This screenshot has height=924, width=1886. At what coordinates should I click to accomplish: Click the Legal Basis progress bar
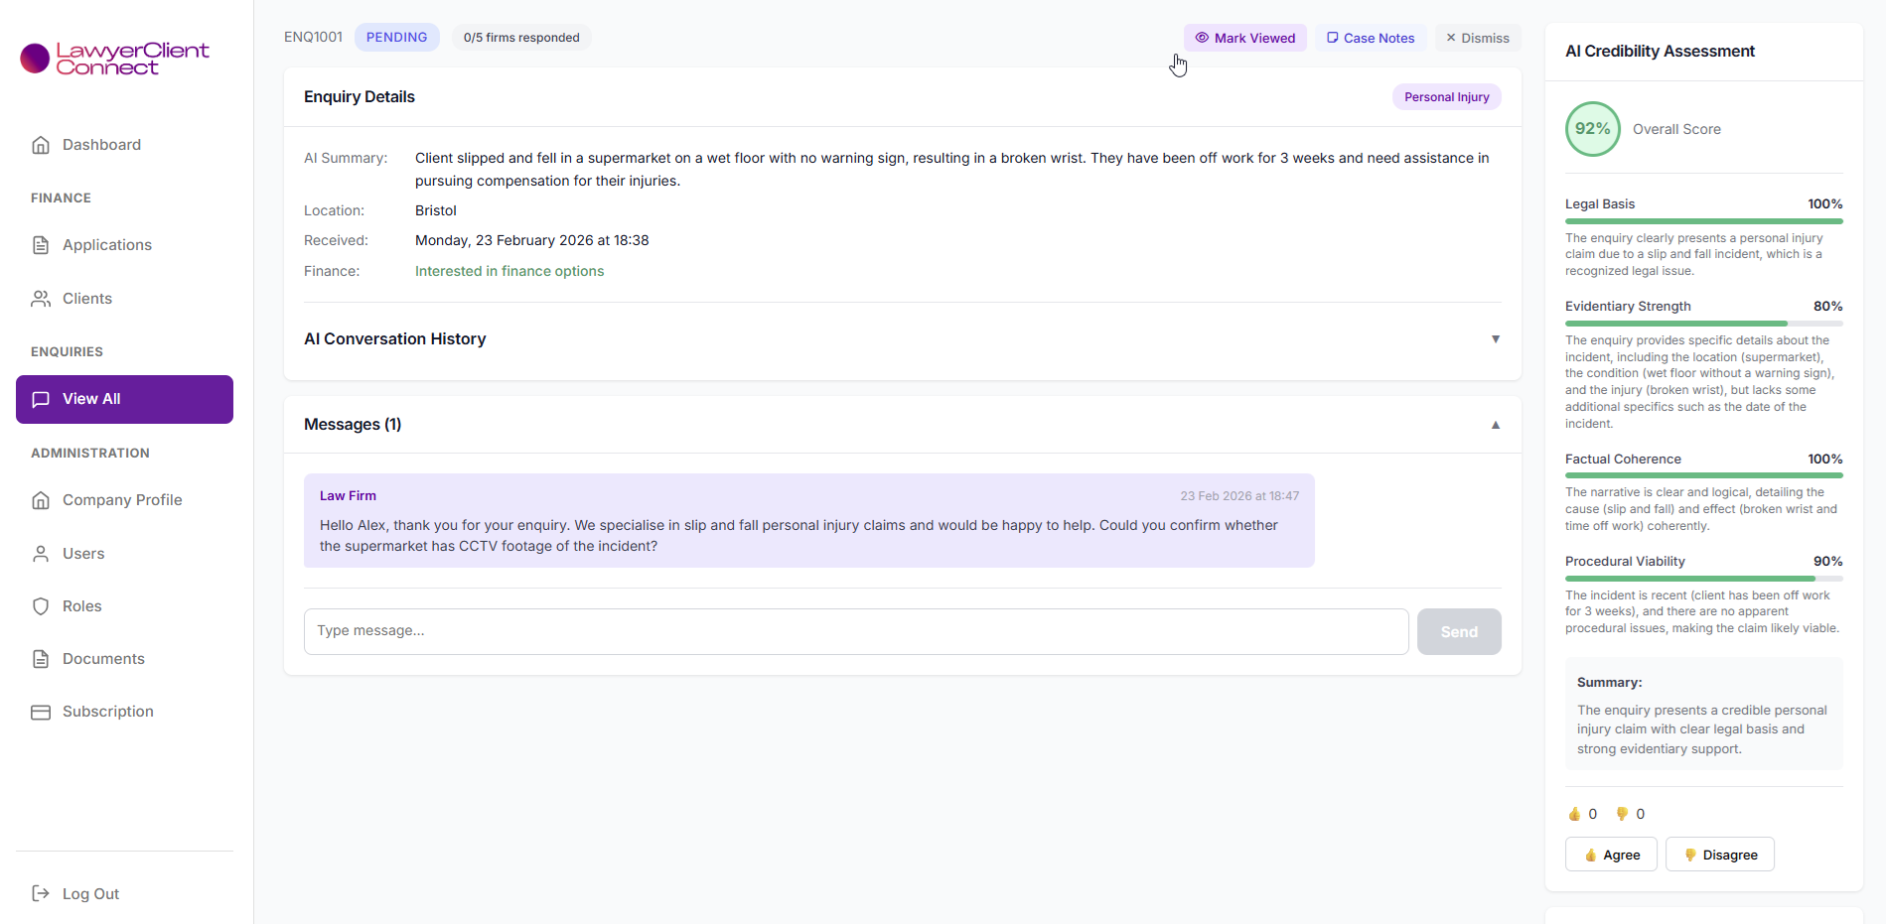pos(1703,220)
